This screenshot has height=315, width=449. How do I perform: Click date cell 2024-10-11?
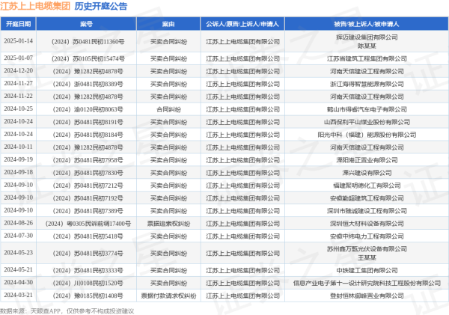[18, 147]
